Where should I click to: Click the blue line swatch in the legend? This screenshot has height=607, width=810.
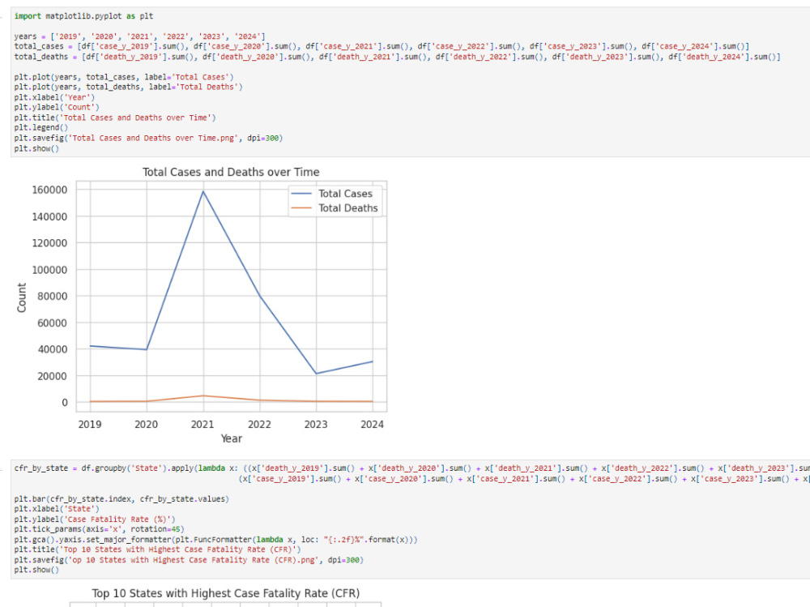[x=301, y=194]
